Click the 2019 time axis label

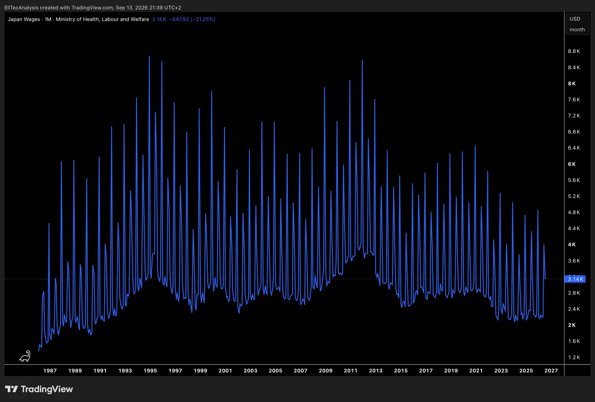coord(451,371)
